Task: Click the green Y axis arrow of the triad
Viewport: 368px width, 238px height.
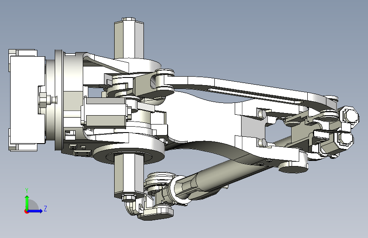Action: [x=27, y=202]
